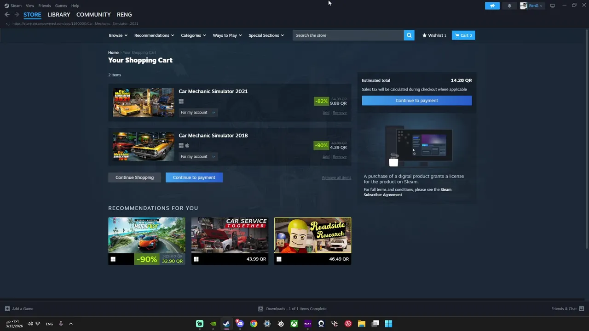Open Roadside Research recommendation
The height and width of the screenshot is (331, 589).
click(312, 241)
